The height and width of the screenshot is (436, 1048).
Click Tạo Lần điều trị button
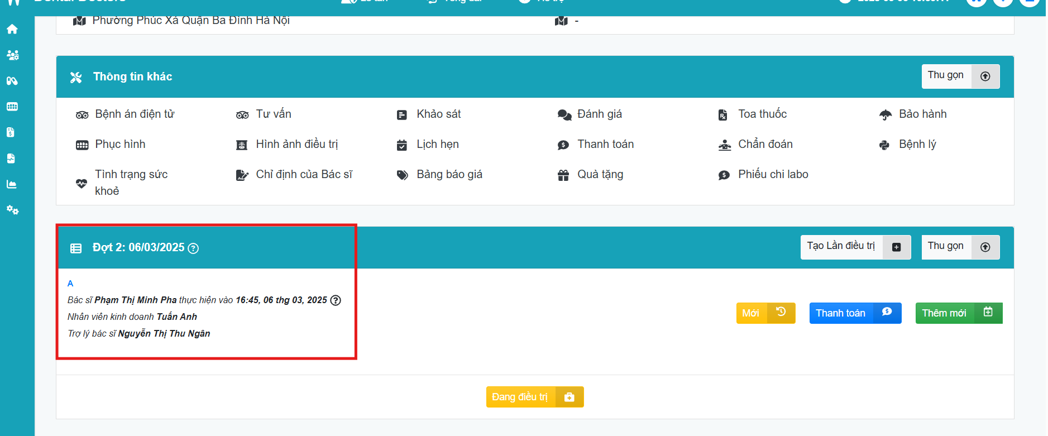[x=855, y=247]
